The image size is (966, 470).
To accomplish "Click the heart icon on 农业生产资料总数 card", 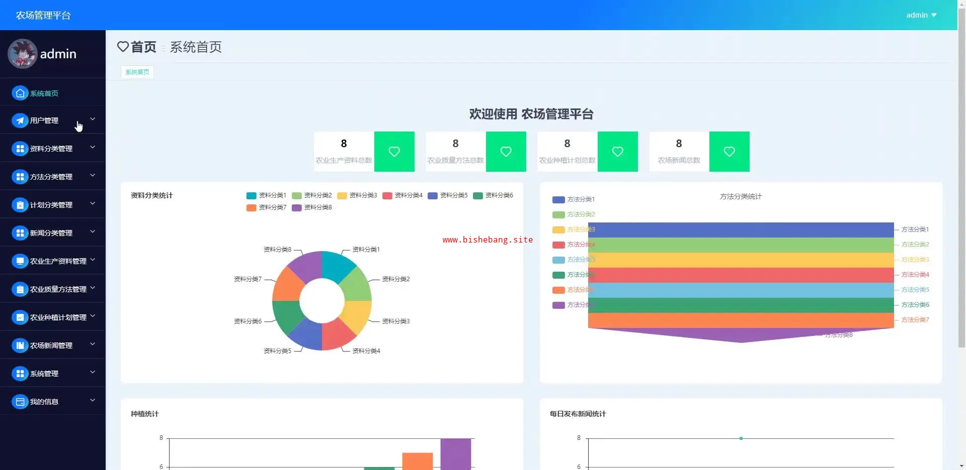I will tap(394, 152).
